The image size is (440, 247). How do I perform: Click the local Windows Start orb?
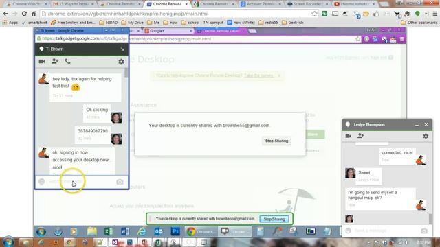[8, 242]
